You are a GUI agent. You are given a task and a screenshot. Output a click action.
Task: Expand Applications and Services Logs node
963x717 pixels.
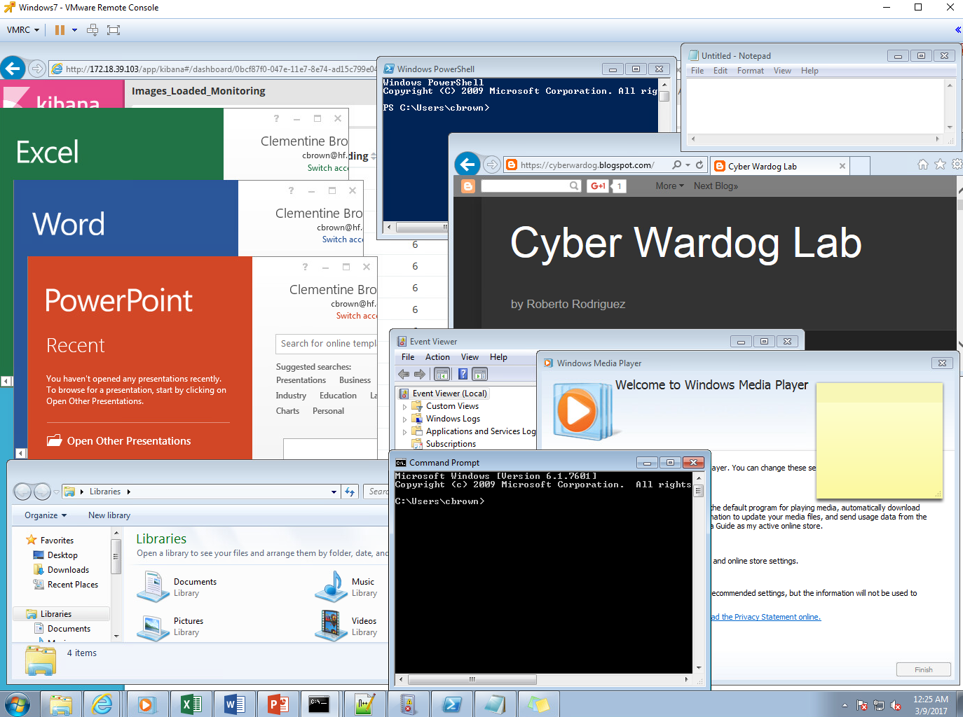[x=404, y=432]
